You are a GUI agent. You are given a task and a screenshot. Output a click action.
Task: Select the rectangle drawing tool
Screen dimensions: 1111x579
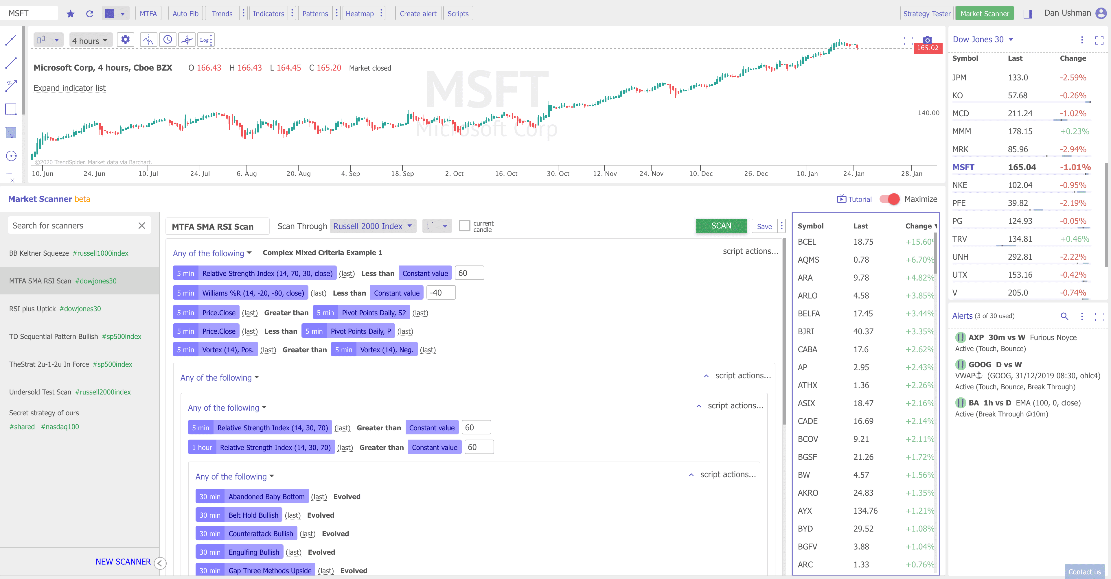(10, 109)
